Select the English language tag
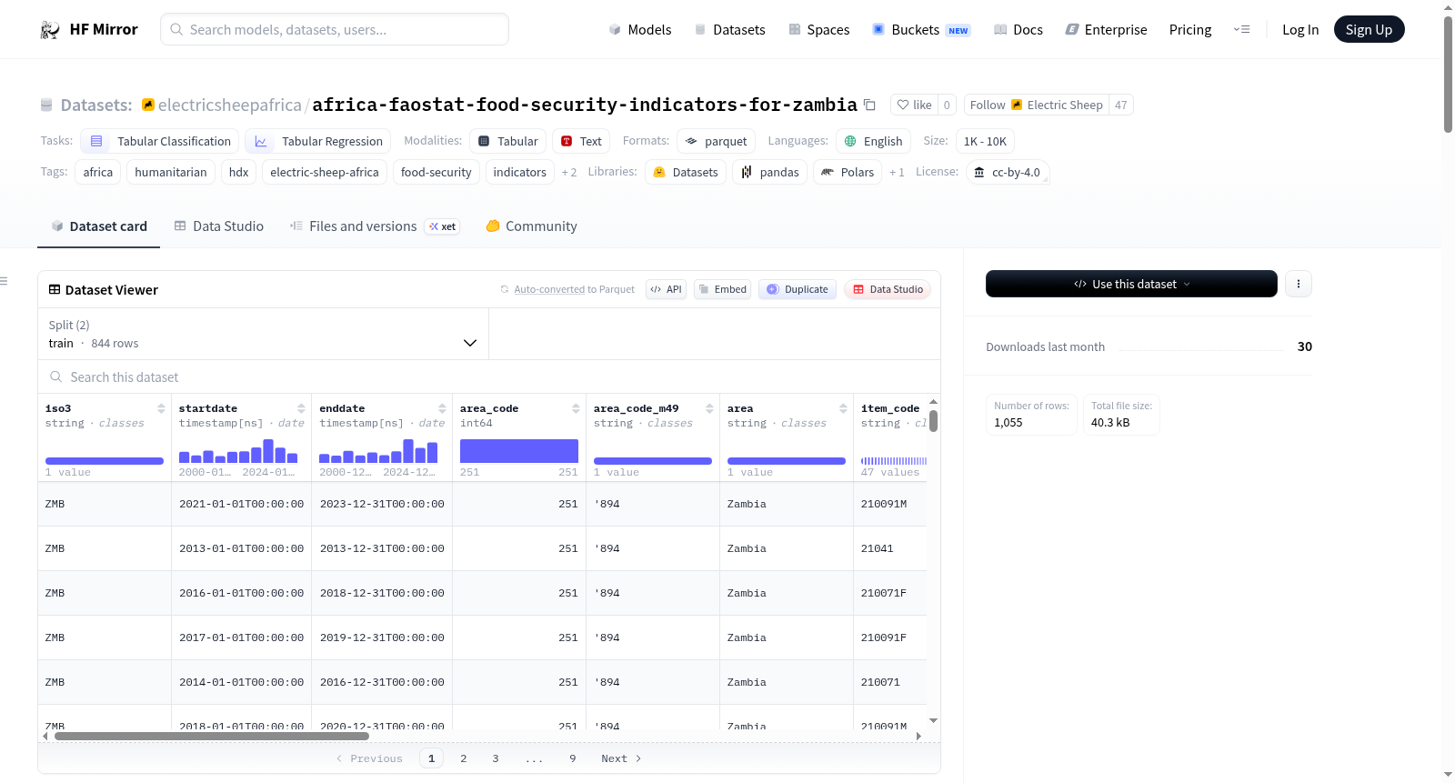1455x783 pixels. 874,141
